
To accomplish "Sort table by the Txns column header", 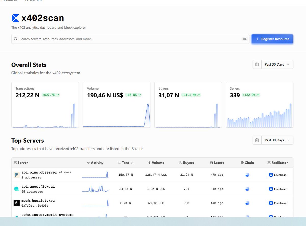I will tap(125, 163).
